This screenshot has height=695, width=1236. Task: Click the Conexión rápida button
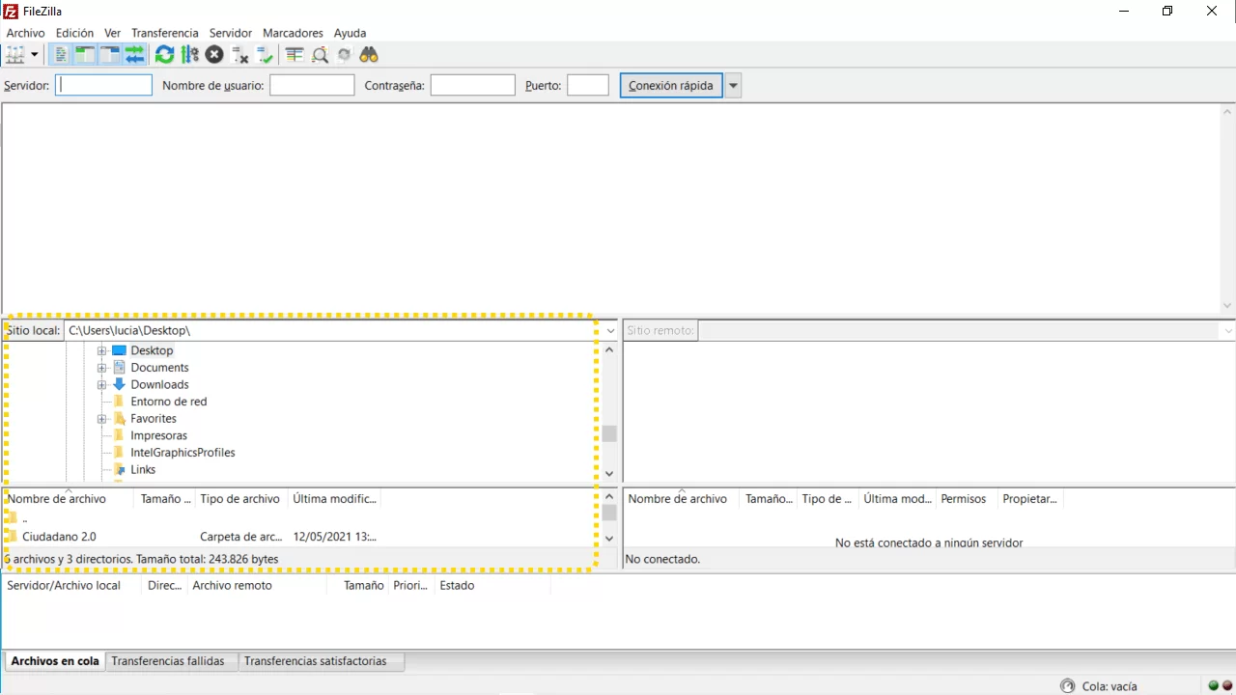tap(671, 85)
